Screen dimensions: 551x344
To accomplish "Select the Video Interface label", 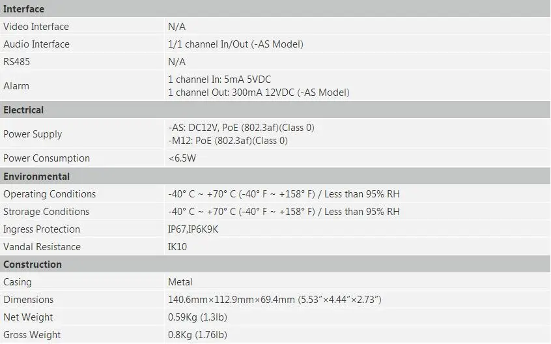I will (x=36, y=27).
